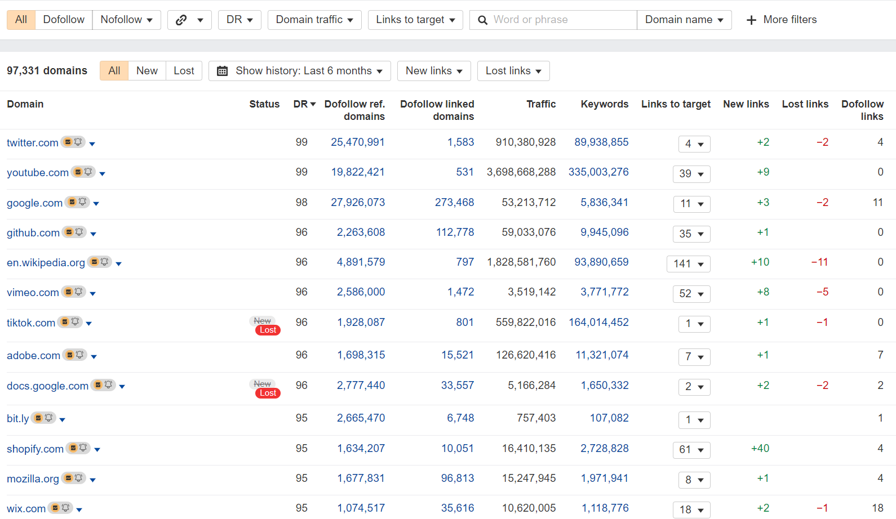Click the bell alert icon next to google.com
Image resolution: width=896 pixels, height=519 pixels.
click(x=83, y=202)
